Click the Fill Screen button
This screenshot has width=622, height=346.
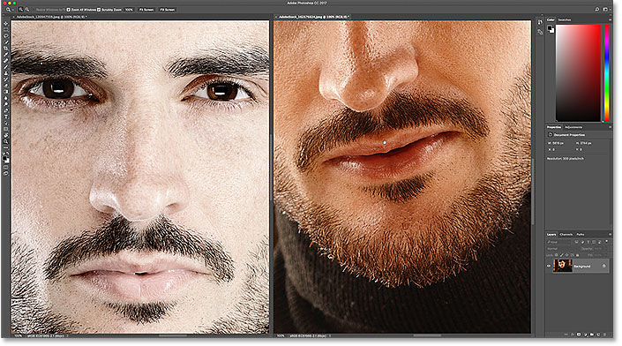(x=168, y=10)
